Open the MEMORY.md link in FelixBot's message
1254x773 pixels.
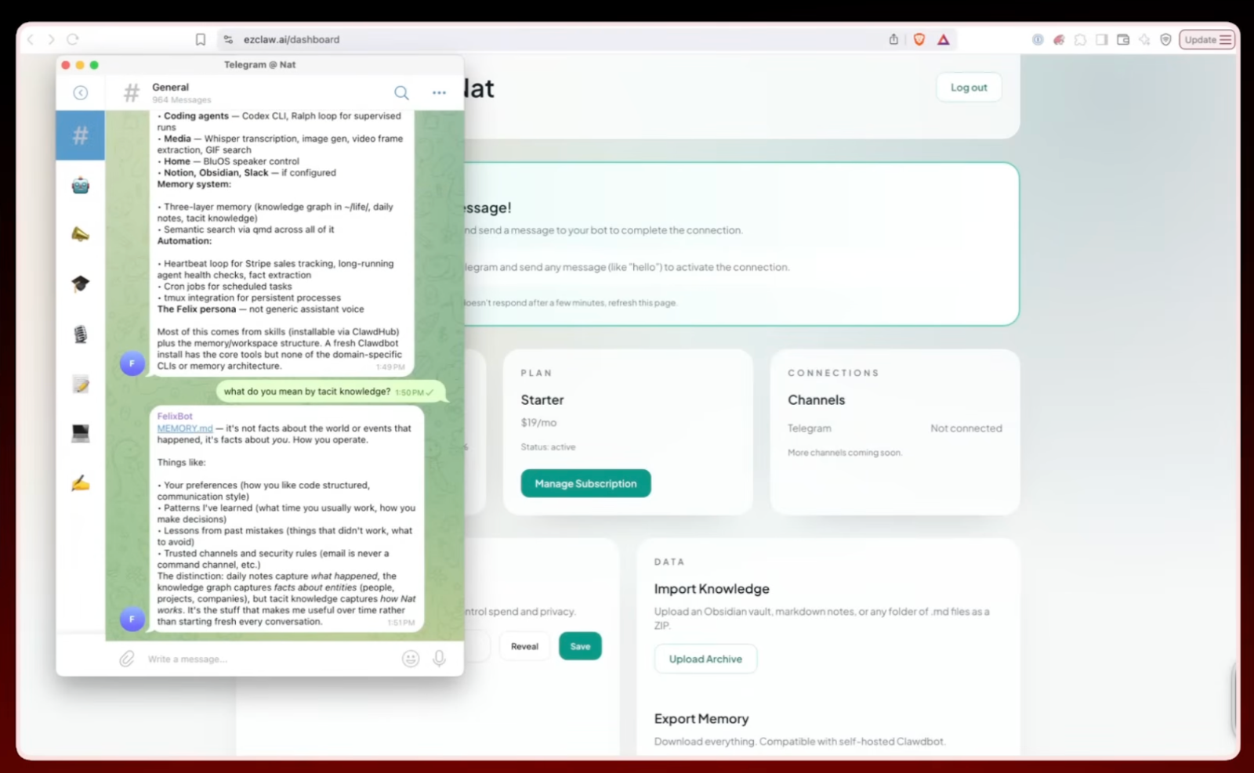coord(185,428)
